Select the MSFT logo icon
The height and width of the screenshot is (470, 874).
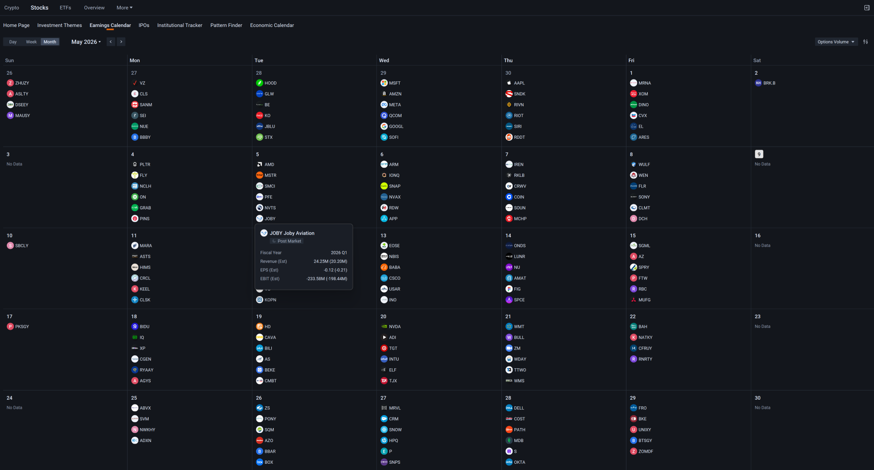point(384,83)
